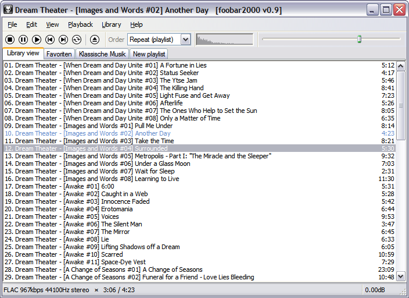Screen dimensions: 409x298
Task: Select track 'Take the Time'
Action: [199, 141]
